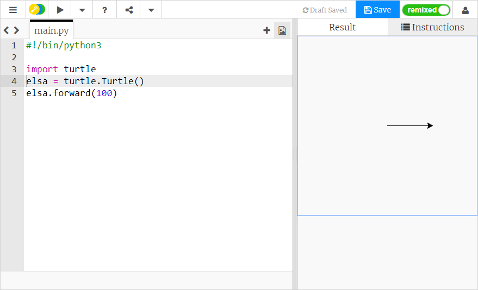Toggle the green remixed switch
Viewport: 478px width, 290px height.
click(x=426, y=10)
